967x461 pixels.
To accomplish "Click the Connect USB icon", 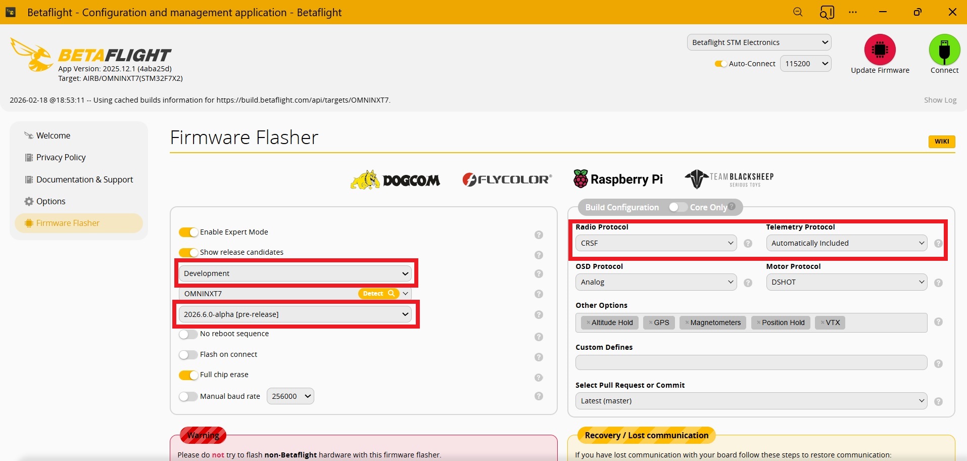I will click(x=944, y=51).
